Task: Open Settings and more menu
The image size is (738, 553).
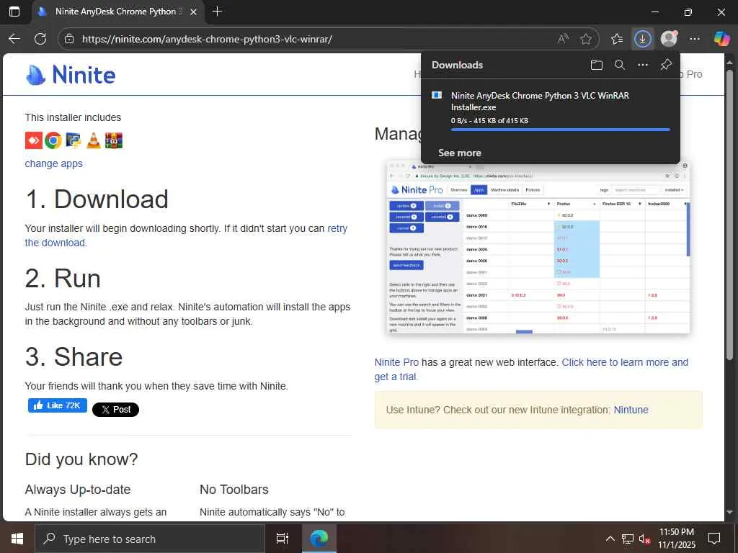Action: click(x=695, y=39)
